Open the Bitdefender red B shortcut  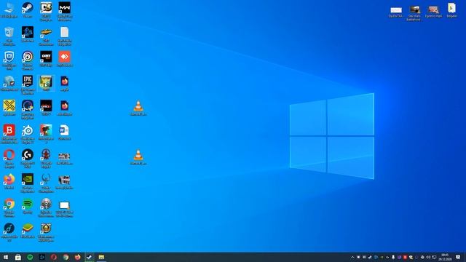9,134
